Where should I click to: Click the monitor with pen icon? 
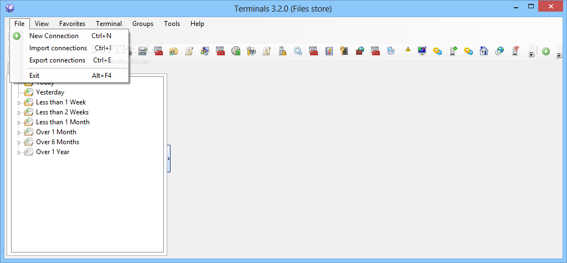pyautogui.click(x=422, y=51)
